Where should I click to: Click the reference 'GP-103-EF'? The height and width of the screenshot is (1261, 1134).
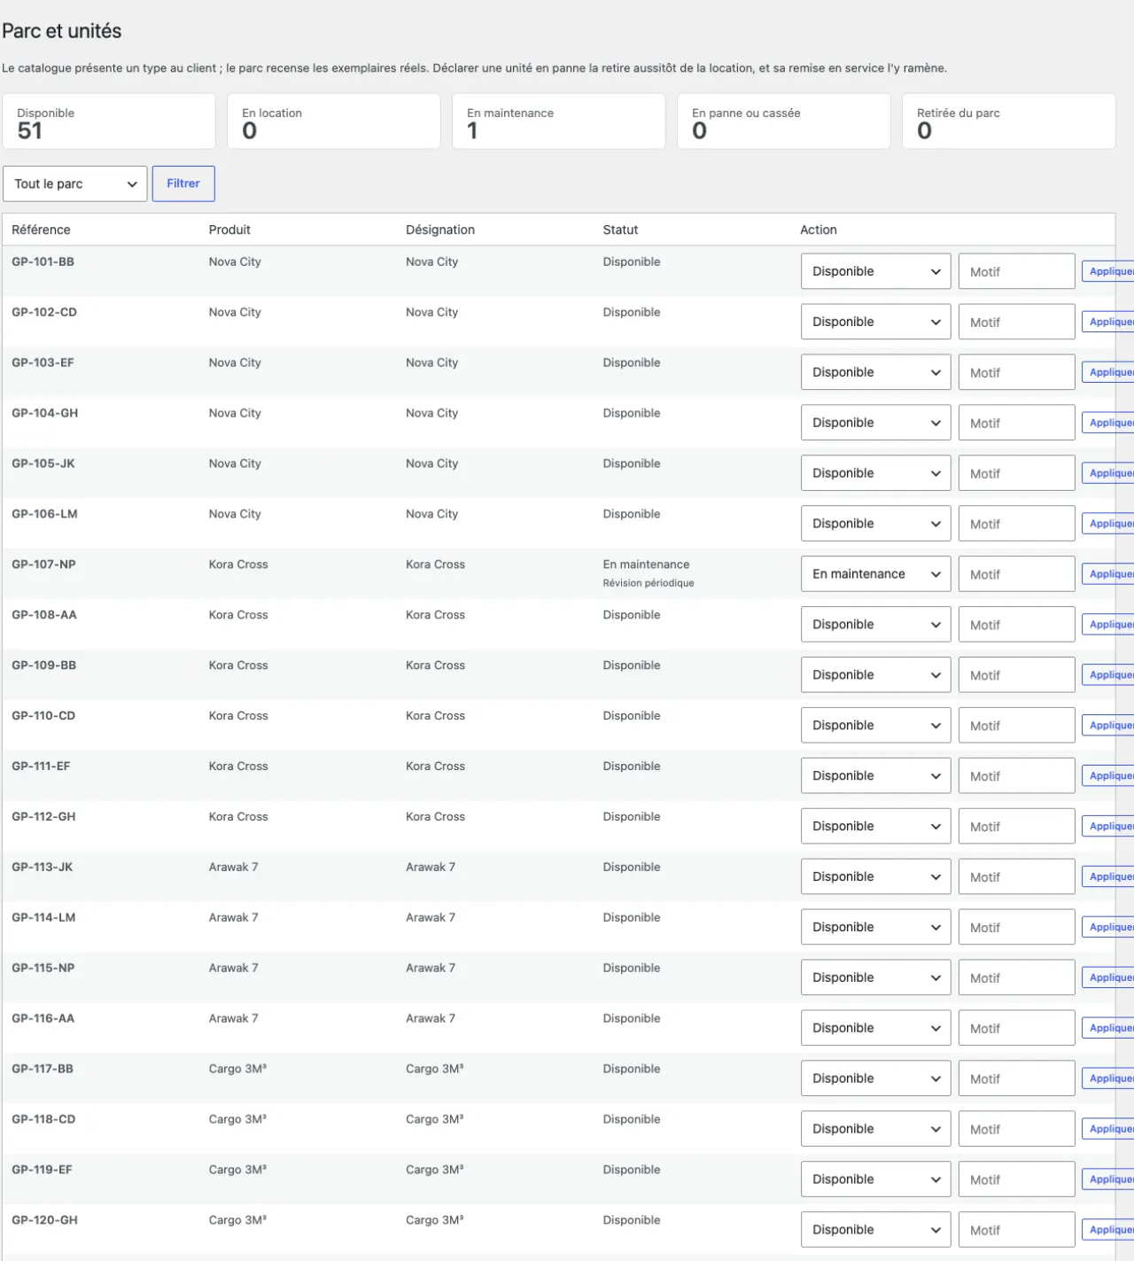(43, 362)
